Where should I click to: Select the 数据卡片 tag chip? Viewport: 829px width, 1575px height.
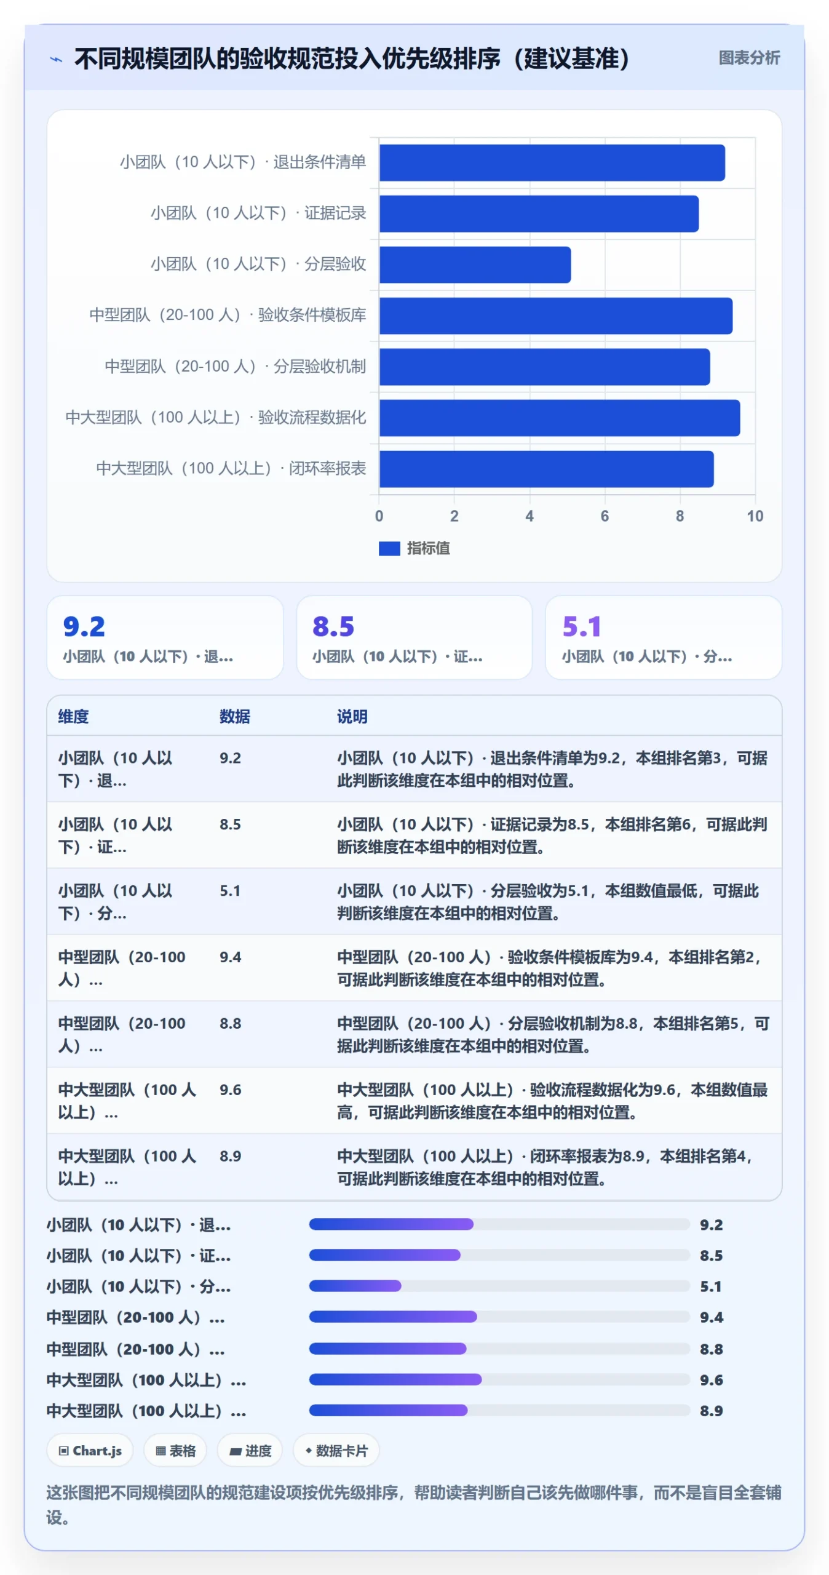(336, 1450)
